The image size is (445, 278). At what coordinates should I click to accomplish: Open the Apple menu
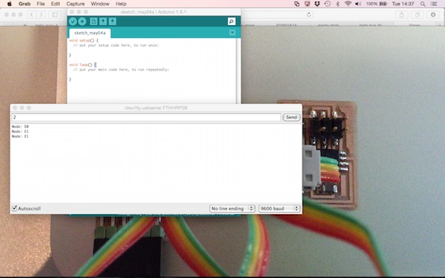coord(9,4)
